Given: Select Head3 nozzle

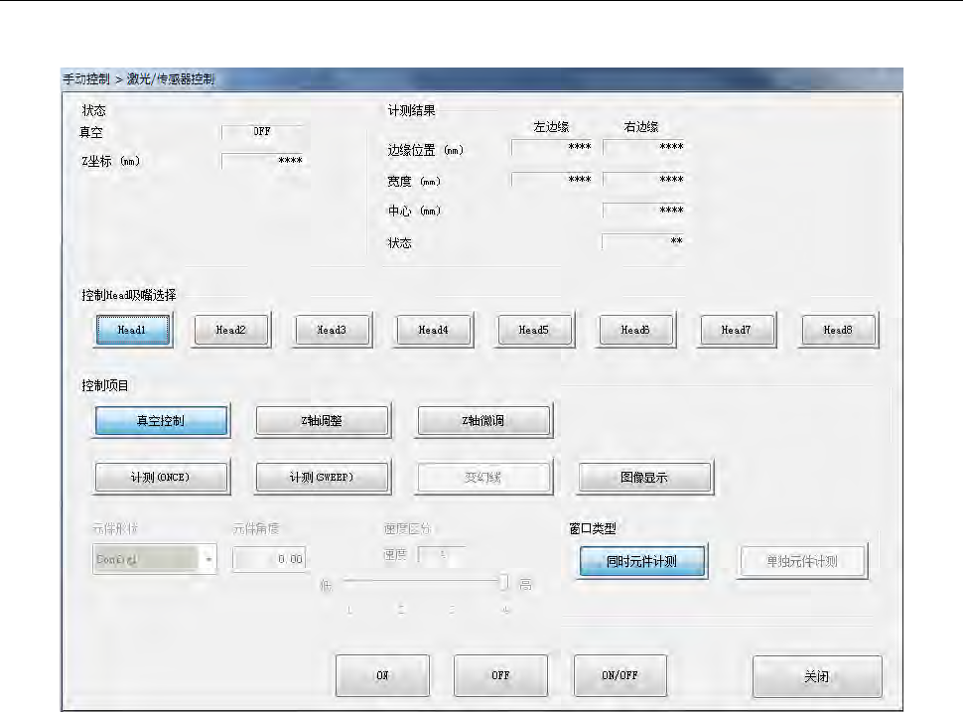Looking at the screenshot, I should (333, 330).
